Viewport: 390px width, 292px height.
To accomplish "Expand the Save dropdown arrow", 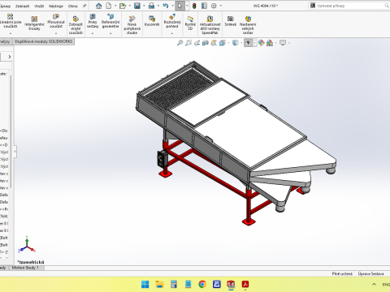I will point(144,6).
